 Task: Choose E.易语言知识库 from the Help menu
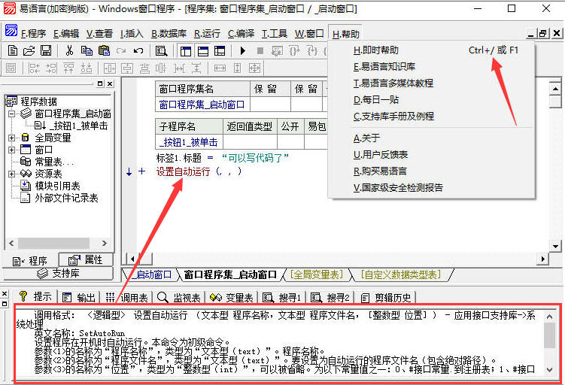[x=431, y=67]
